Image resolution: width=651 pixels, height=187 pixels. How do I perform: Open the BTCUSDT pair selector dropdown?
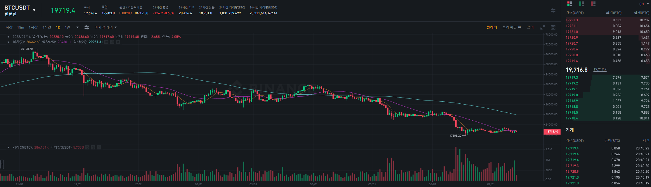point(34,10)
